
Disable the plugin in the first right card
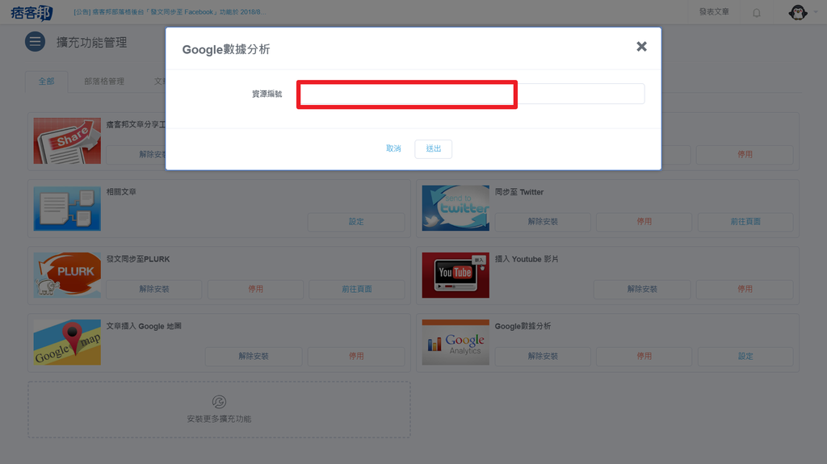(x=745, y=154)
